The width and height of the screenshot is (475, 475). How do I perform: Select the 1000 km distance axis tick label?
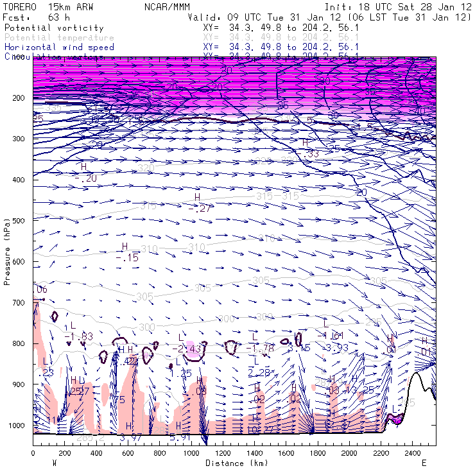191,453
